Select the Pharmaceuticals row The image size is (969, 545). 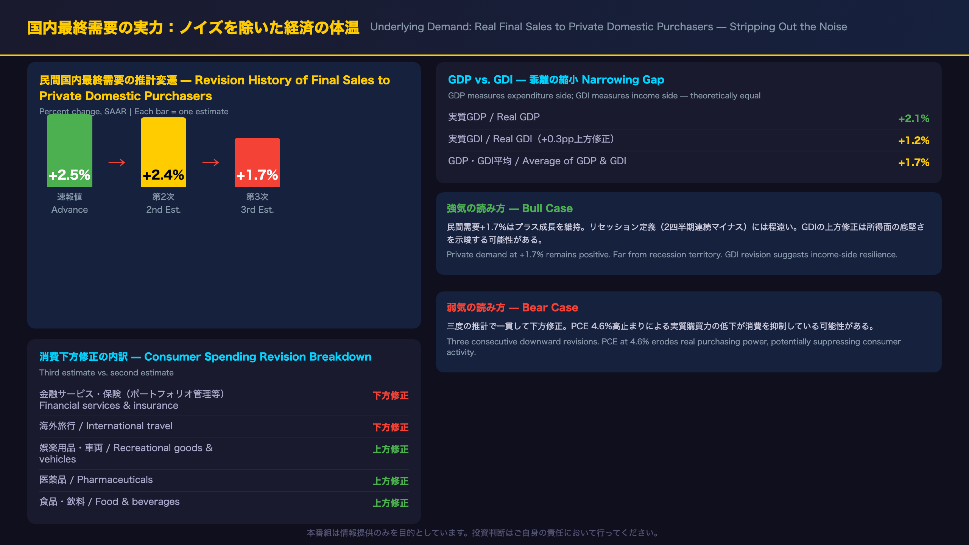(224, 480)
